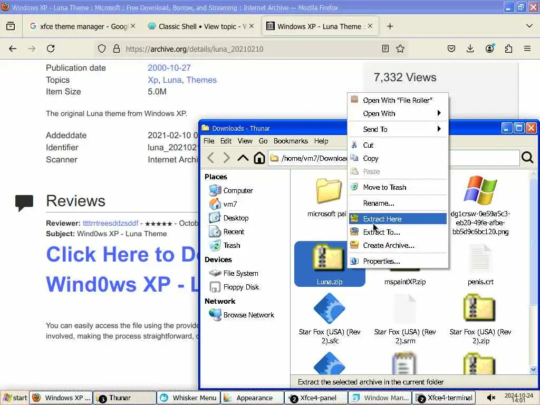Viewport: 540px width, 405px height.
Task: Open Properties... from context menu
Action: point(398,261)
